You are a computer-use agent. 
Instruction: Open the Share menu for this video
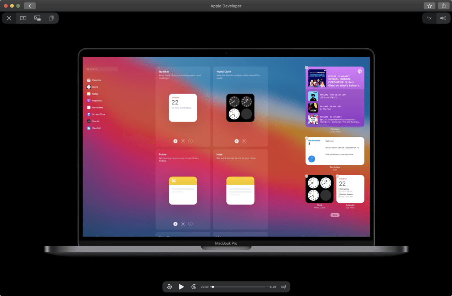(443, 6)
